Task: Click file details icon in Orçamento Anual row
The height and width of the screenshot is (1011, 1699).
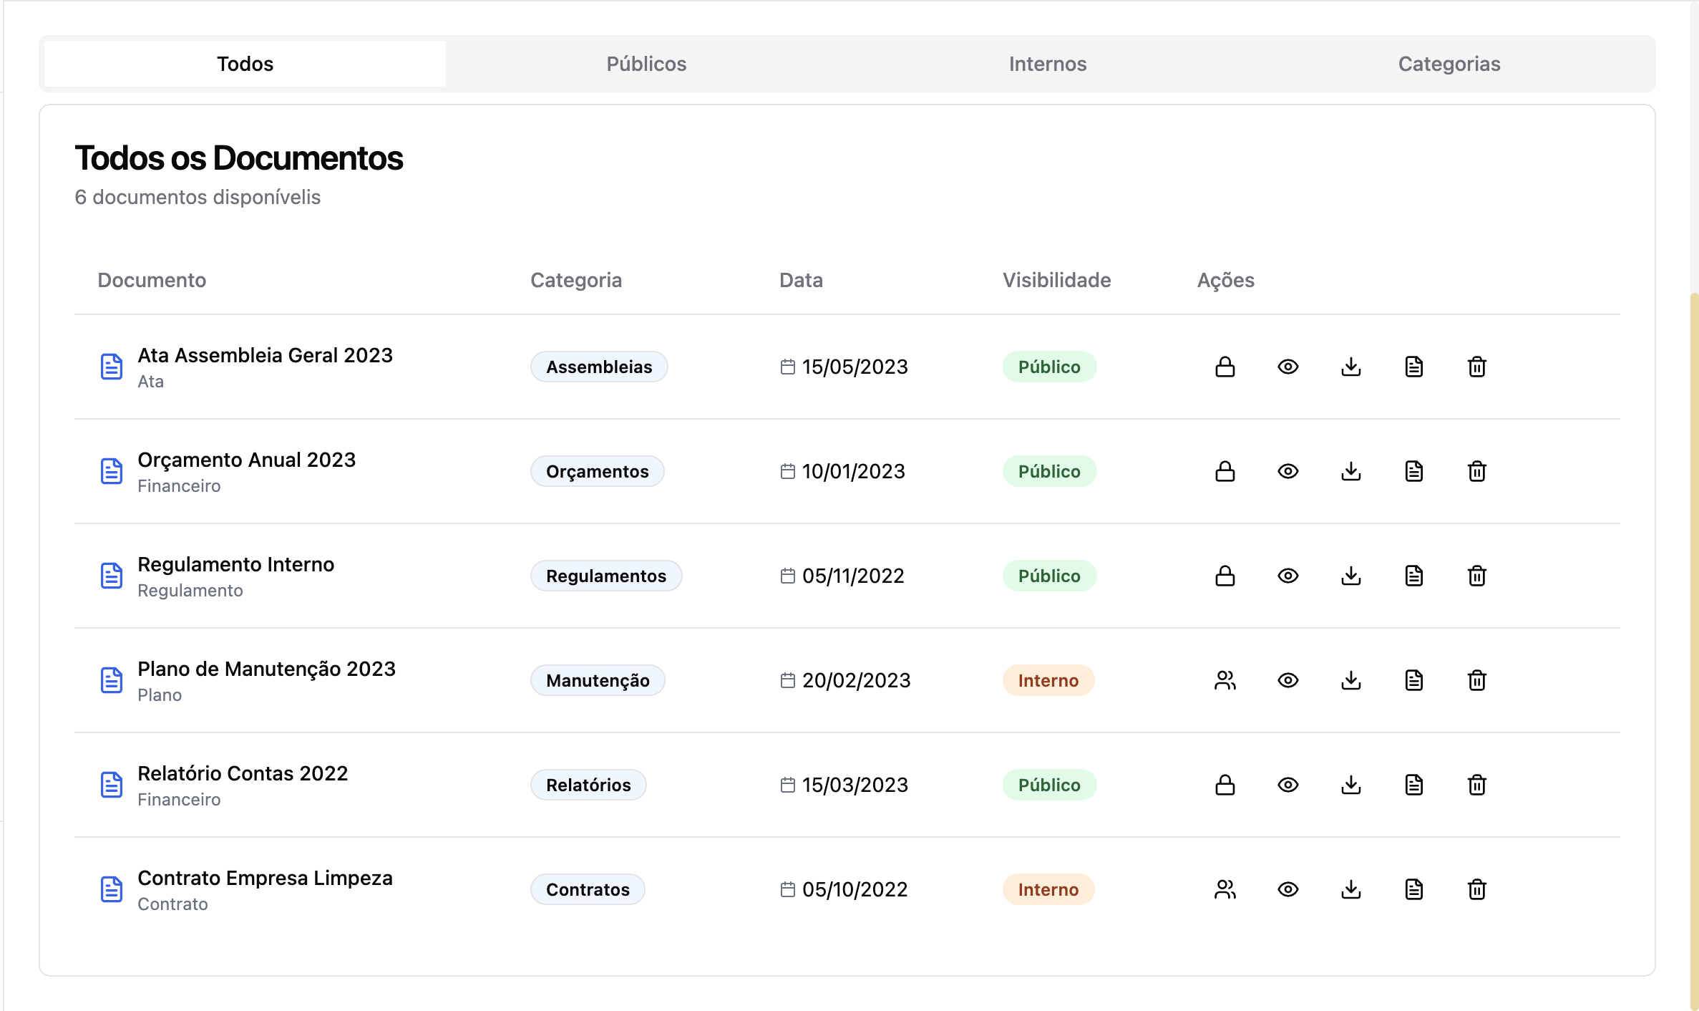Action: [x=1413, y=471]
